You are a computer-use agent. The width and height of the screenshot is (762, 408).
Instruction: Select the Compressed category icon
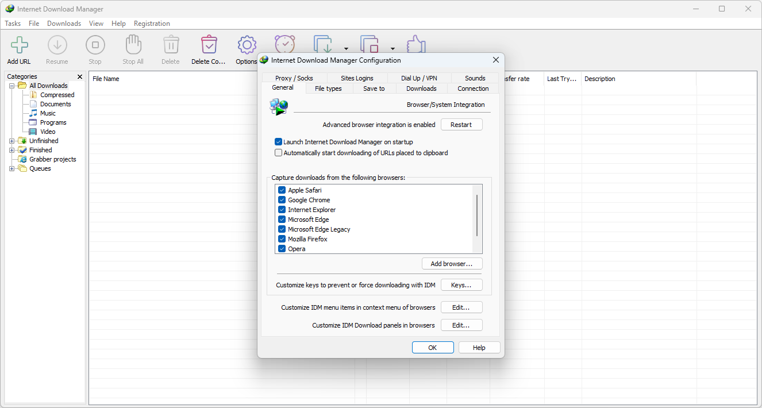[x=34, y=95]
